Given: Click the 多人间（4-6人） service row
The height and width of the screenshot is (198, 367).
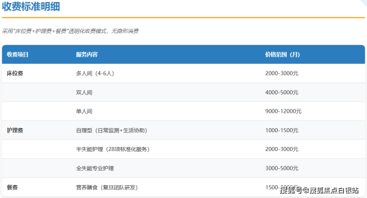Looking at the screenshot, I should (x=96, y=73).
